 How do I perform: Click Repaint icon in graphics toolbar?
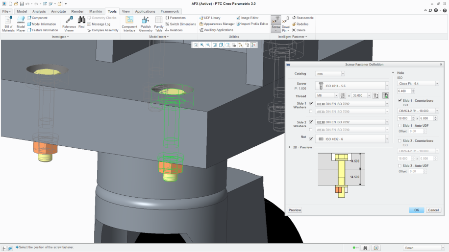click(215, 45)
